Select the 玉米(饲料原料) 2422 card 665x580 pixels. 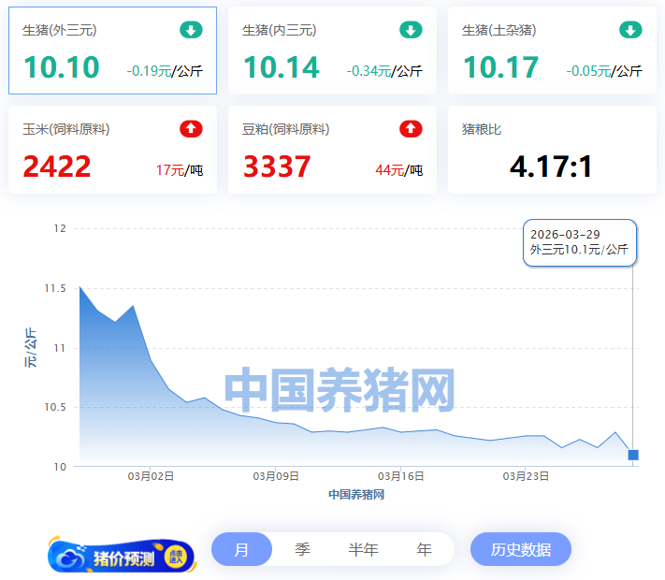point(112,150)
